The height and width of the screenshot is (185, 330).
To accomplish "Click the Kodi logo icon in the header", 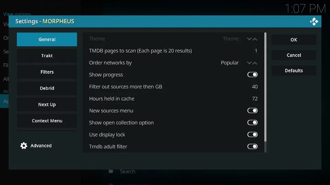I will tap(314, 21).
